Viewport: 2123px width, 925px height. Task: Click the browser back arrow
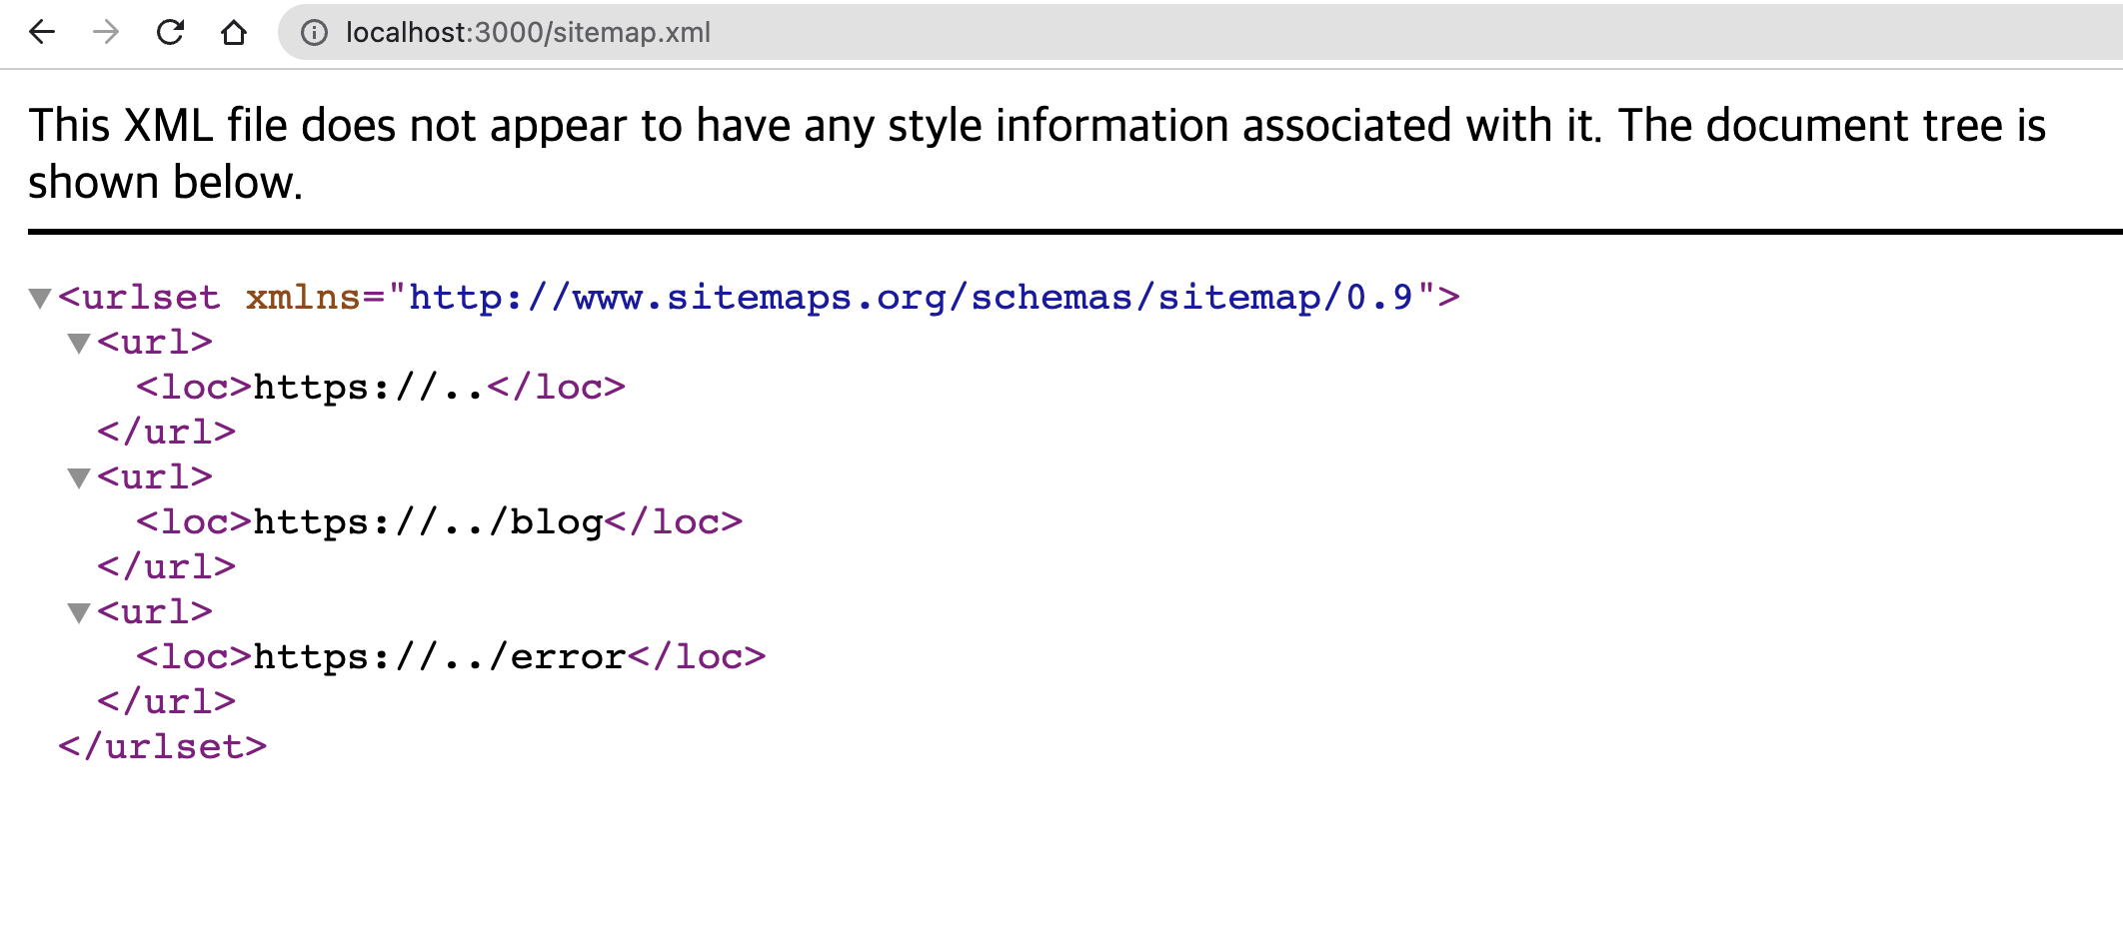(x=42, y=33)
